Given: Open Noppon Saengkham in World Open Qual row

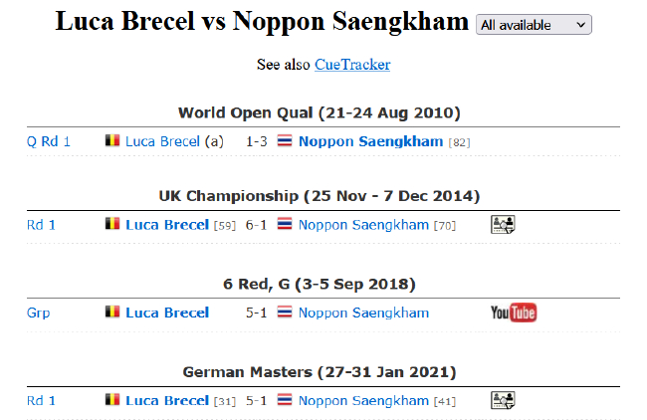Looking at the screenshot, I should [x=370, y=141].
